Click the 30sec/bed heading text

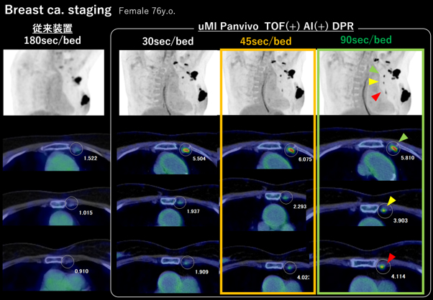(168, 41)
